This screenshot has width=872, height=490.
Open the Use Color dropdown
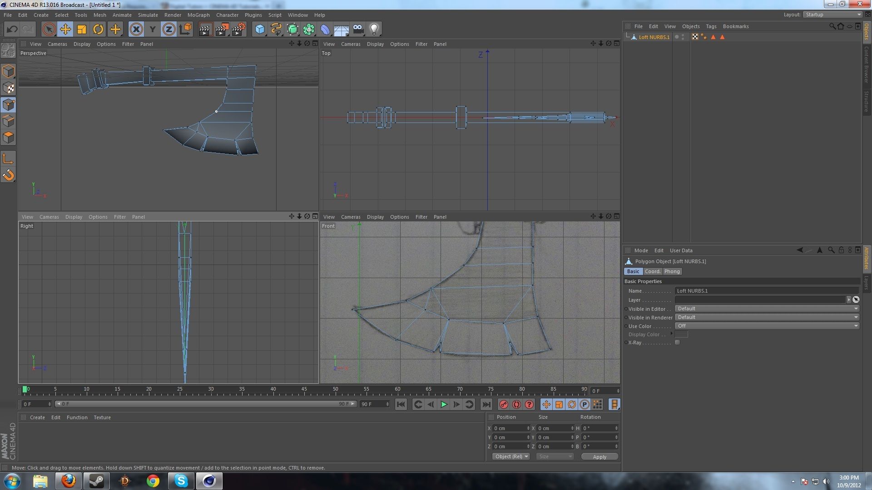pos(767,326)
